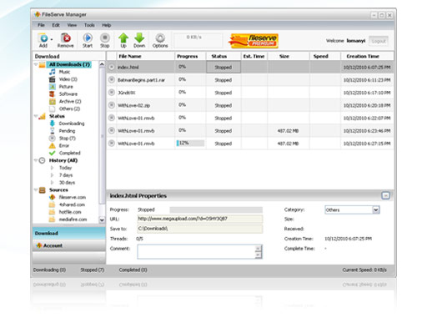Collapse the Sources tree node
Image resolution: width=427 pixels, height=318 pixels.
tap(36, 190)
